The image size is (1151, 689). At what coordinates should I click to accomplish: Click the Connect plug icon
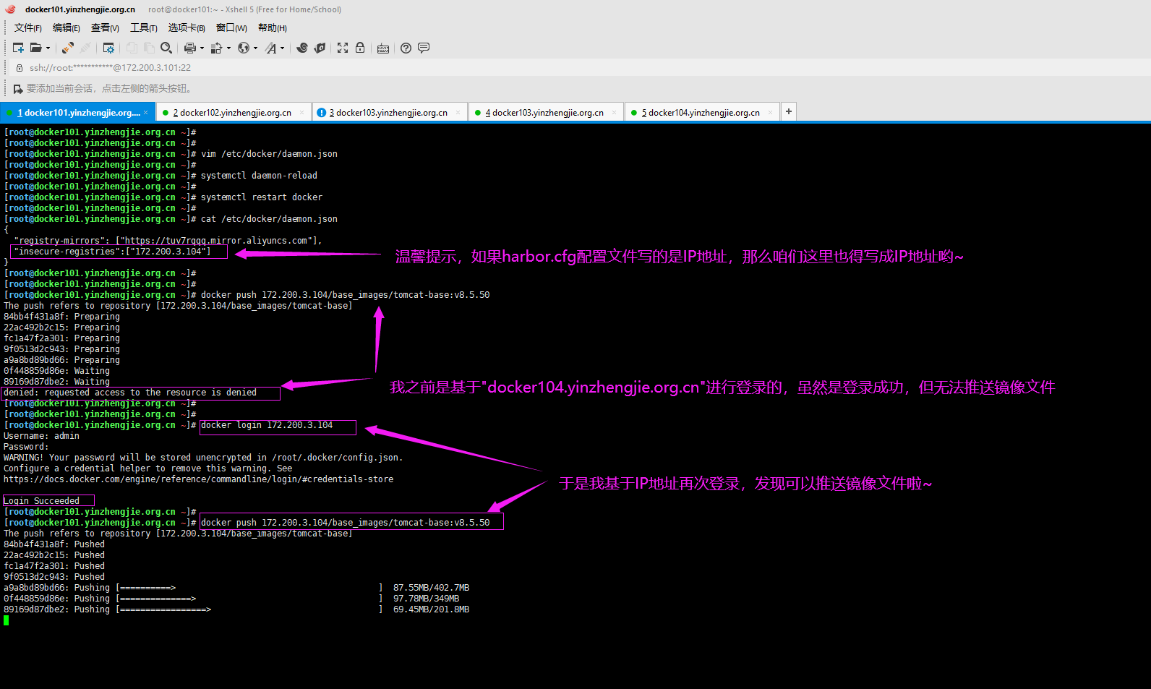click(x=68, y=48)
